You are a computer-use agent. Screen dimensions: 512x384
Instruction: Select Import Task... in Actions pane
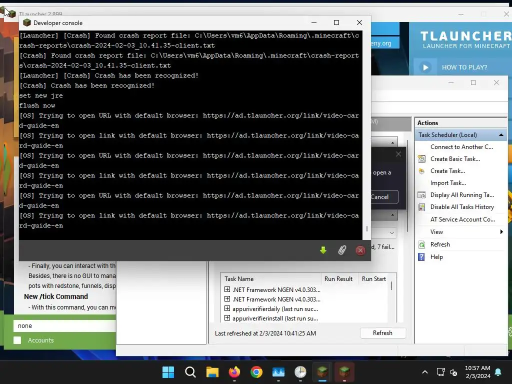(448, 183)
